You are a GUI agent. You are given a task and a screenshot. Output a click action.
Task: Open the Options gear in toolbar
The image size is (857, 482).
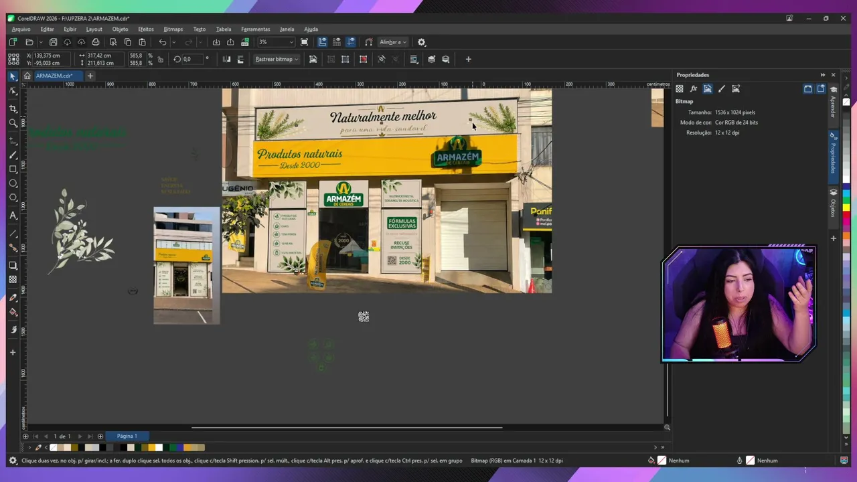pos(421,42)
